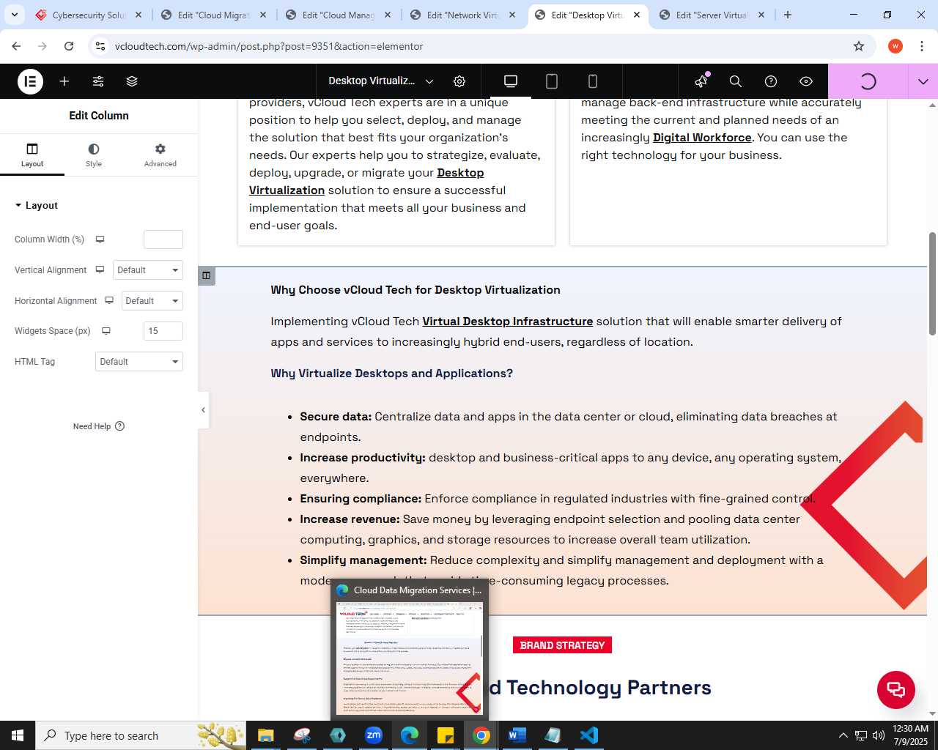Open Zoom from the taskbar

(374, 735)
